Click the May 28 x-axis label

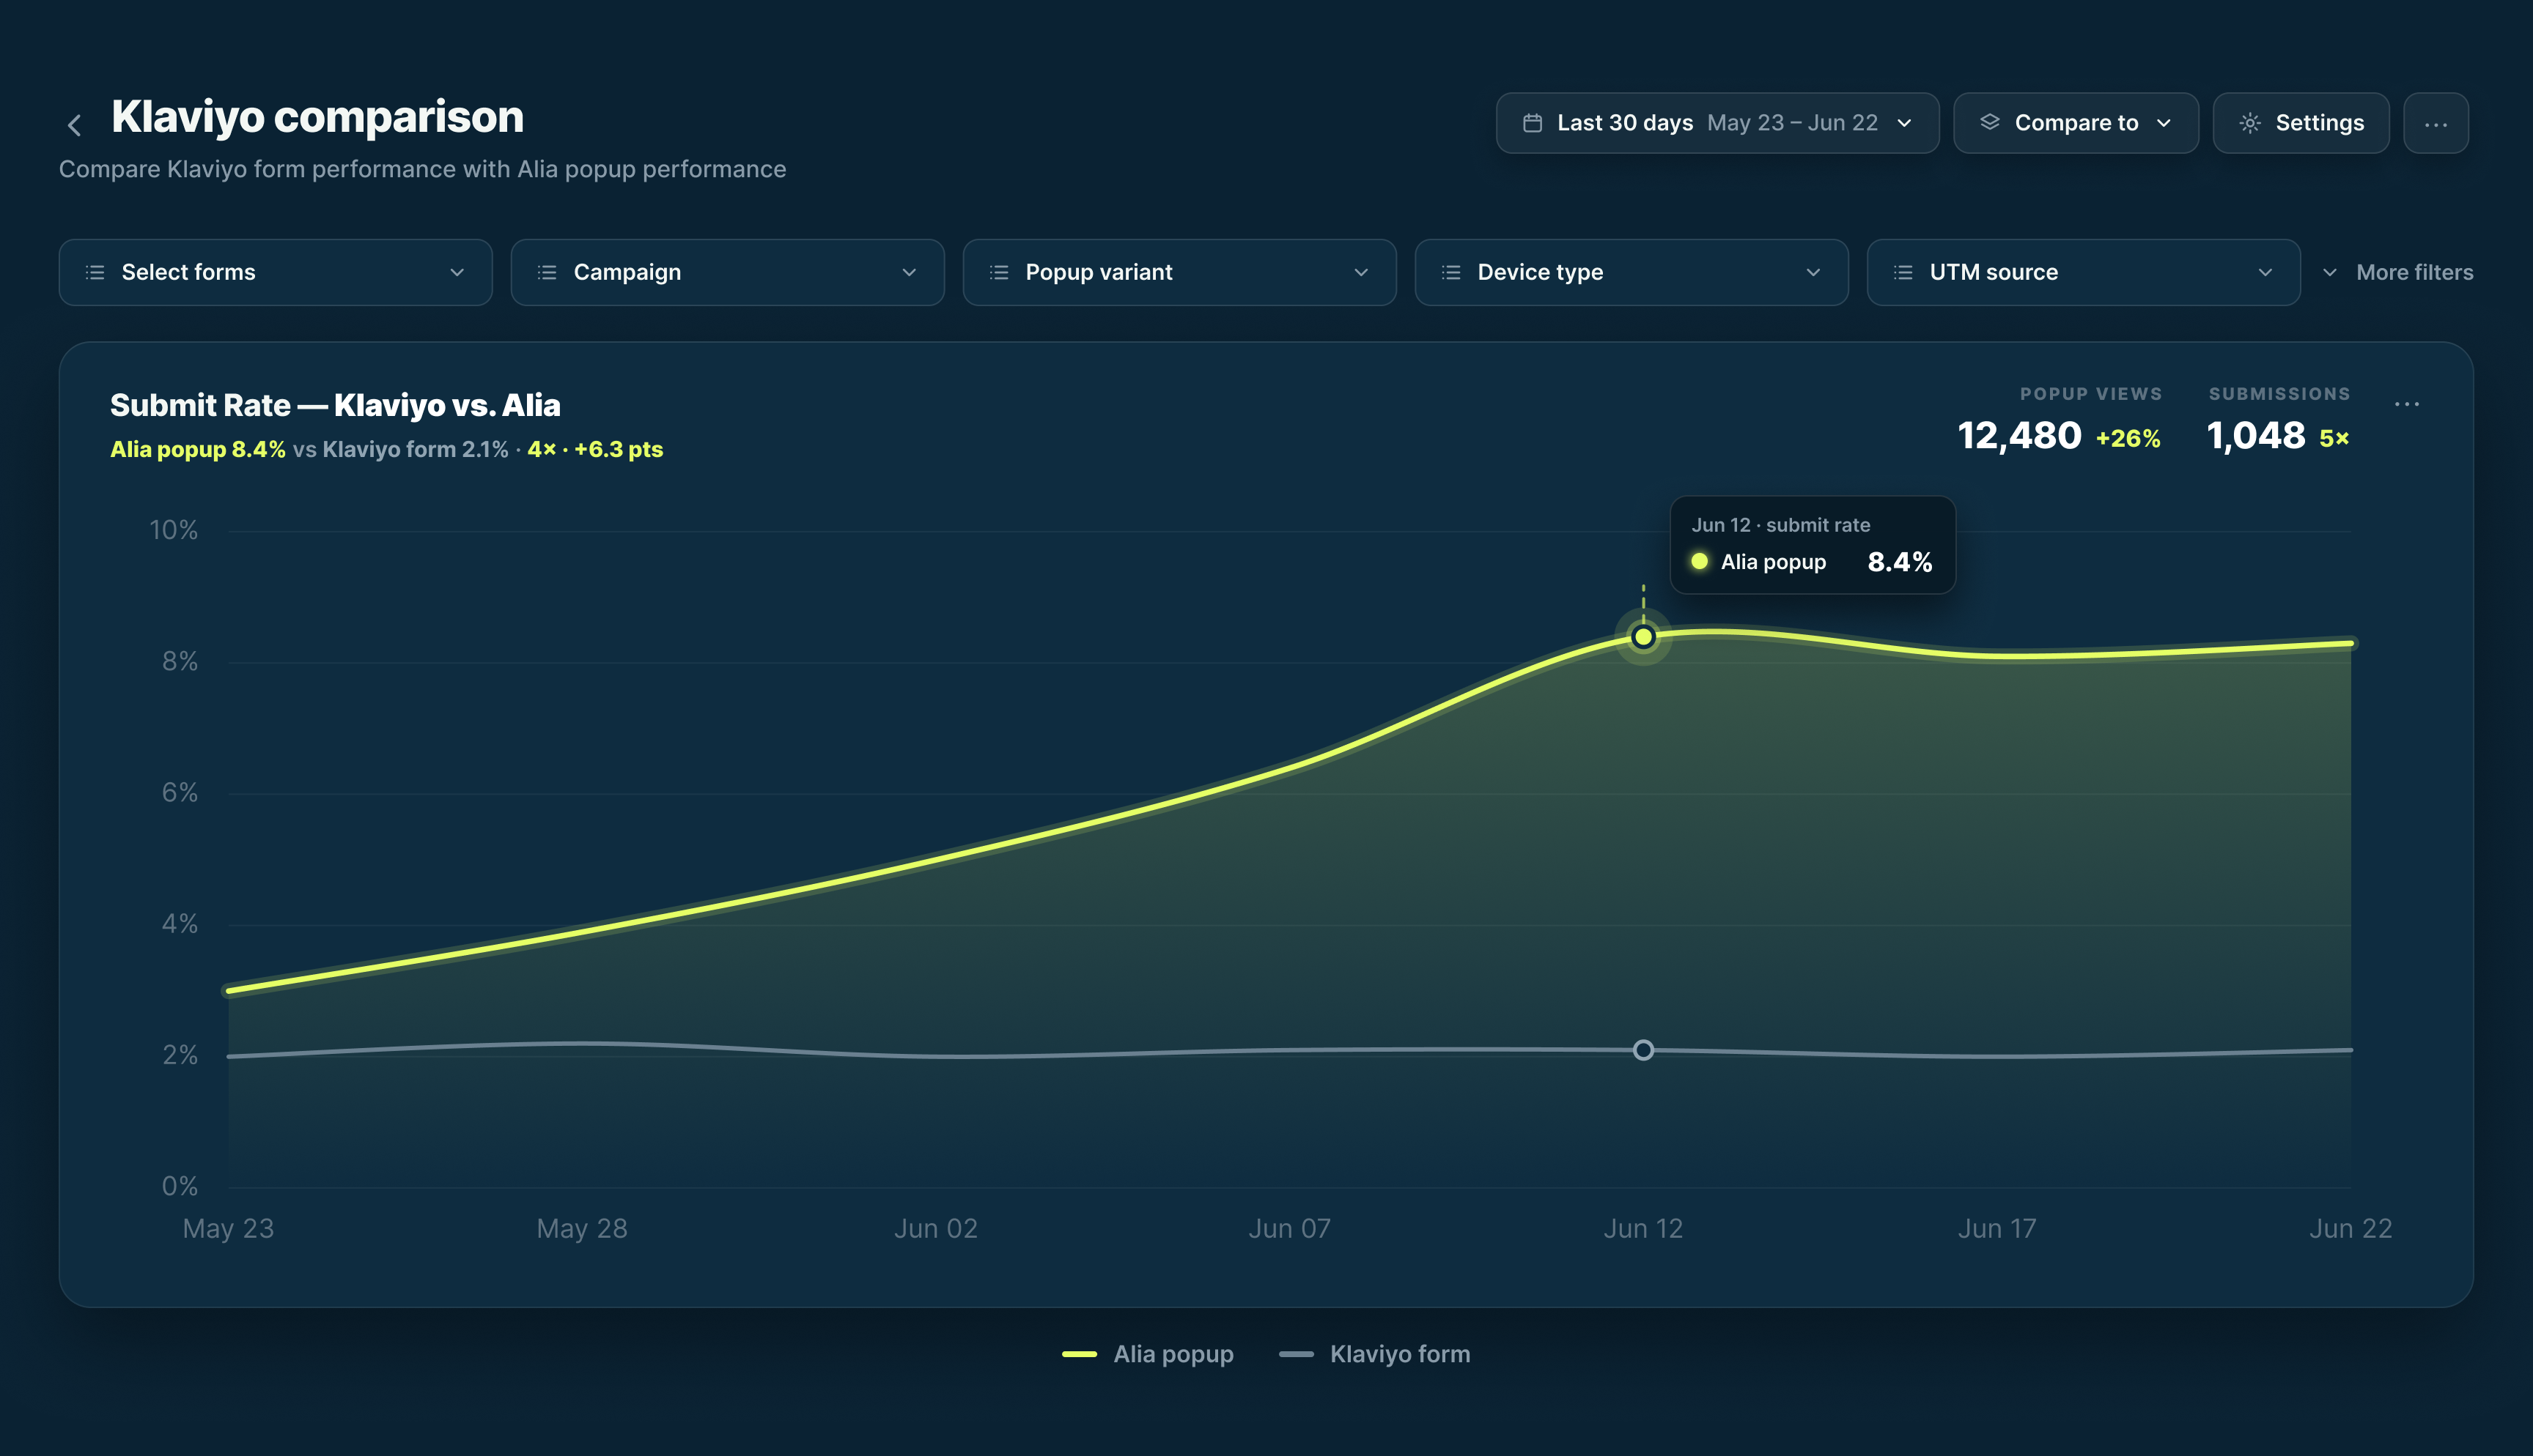(x=582, y=1229)
